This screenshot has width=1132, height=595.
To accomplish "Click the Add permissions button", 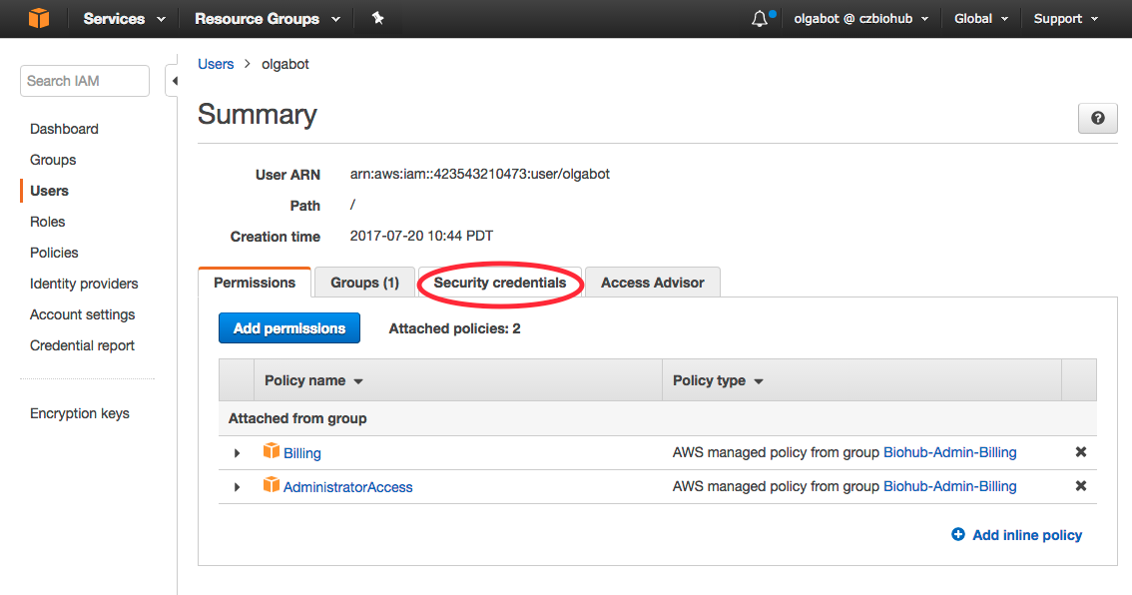I will click(289, 327).
